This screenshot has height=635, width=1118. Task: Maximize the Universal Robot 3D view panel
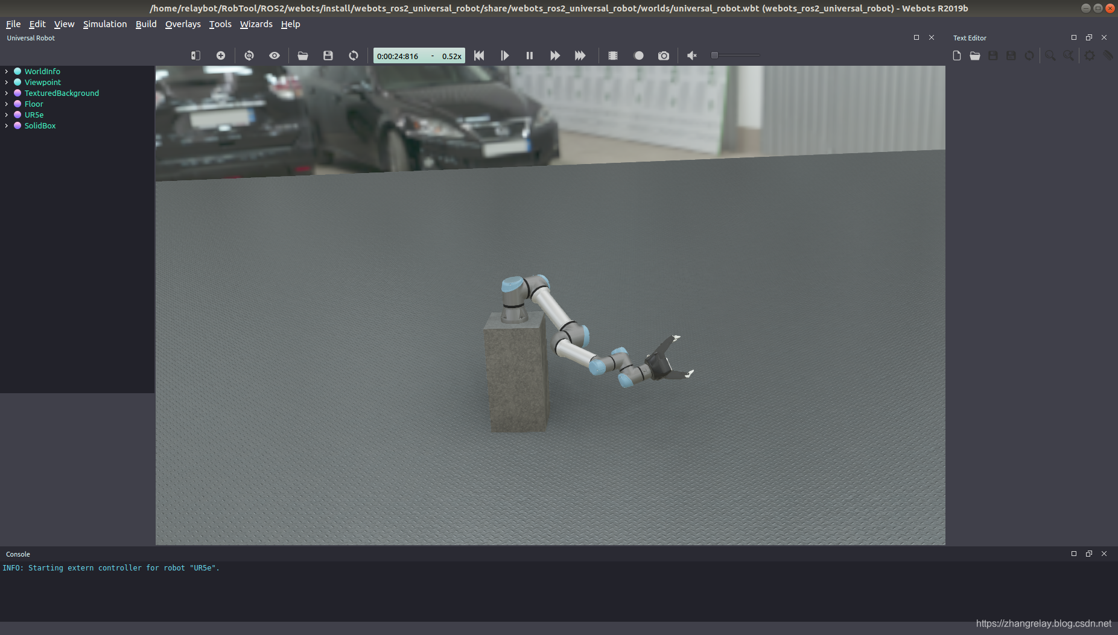click(916, 37)
